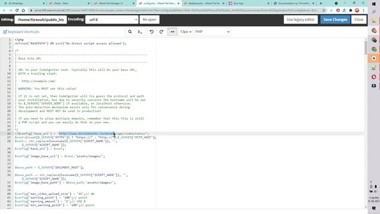
Task: Click Use legacy editor button
Action: (300, 20)
